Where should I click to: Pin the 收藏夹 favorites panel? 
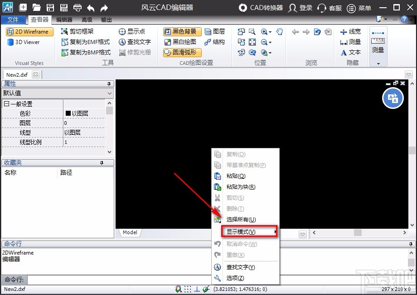click(102, 162)
